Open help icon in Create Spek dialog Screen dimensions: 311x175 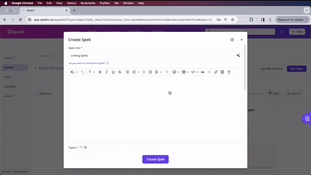(x=232, y=40)
